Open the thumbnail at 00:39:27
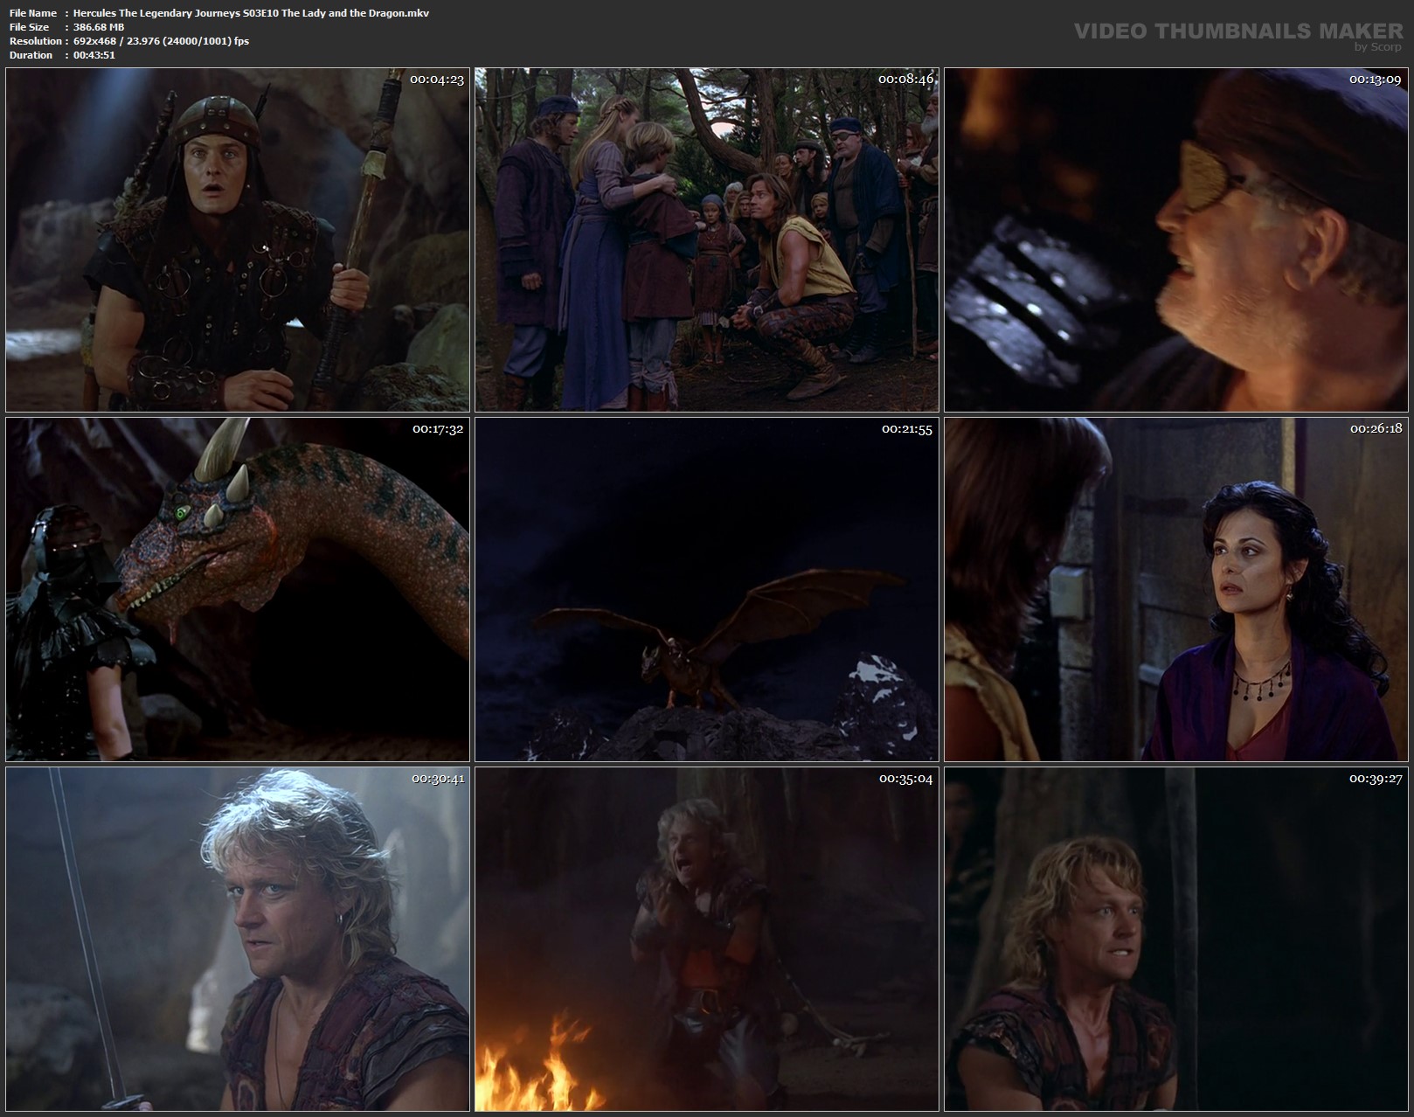Viewport: 1414px width, 1117px height. tap(1175, 939)
